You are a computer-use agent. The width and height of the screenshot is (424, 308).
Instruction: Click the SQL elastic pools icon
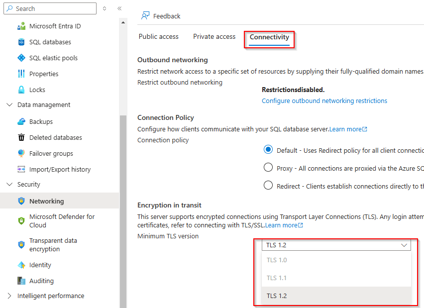[x=21, y=58]
